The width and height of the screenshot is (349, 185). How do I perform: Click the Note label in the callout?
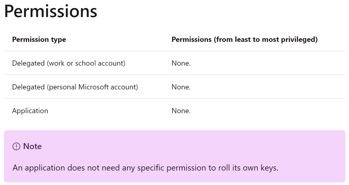pyautogui.click(x=32, y=147)
